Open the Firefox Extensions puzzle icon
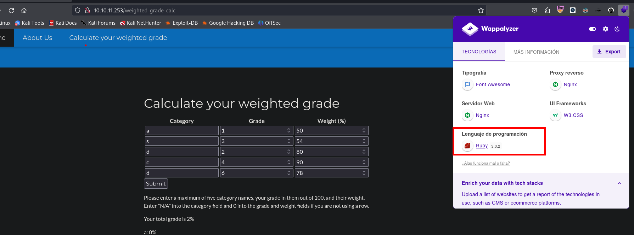This screenshot has height=235, width=634. (547, 11)
